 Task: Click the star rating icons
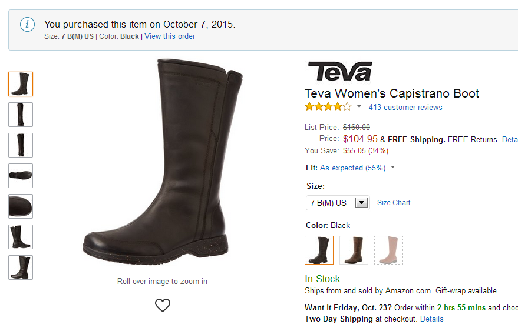coord(328,107)
